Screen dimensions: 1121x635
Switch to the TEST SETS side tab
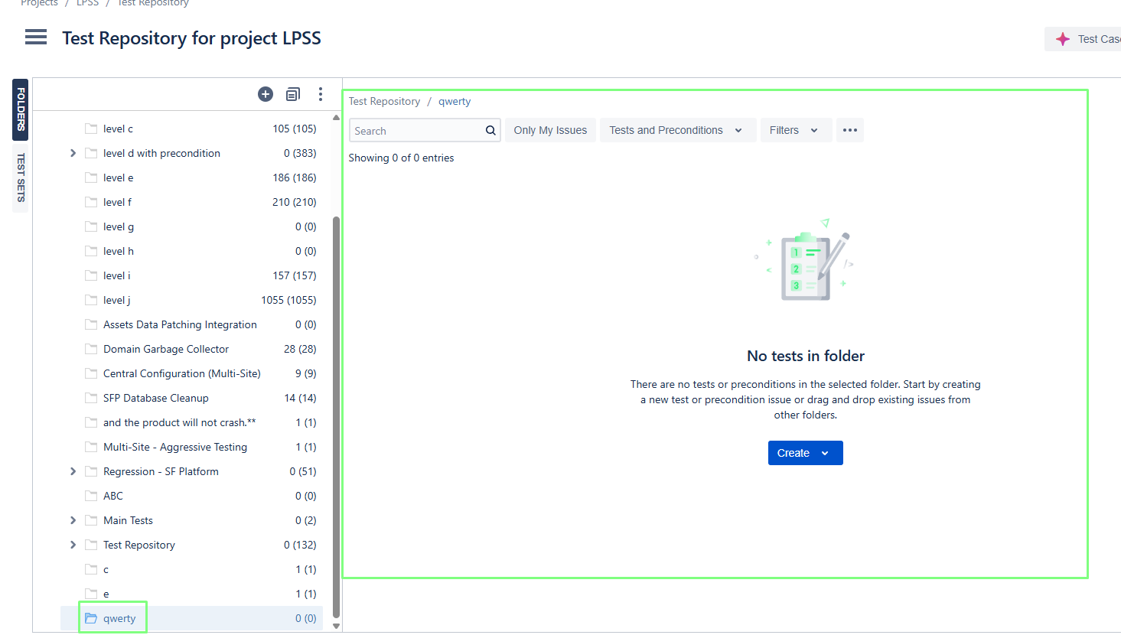(21, 177)
